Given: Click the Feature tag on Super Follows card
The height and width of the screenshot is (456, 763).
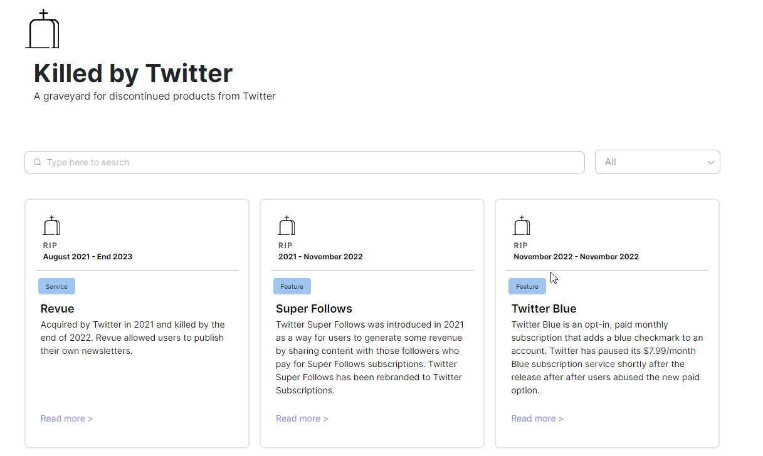Looking at the screenshot, I should pos(292,286).
